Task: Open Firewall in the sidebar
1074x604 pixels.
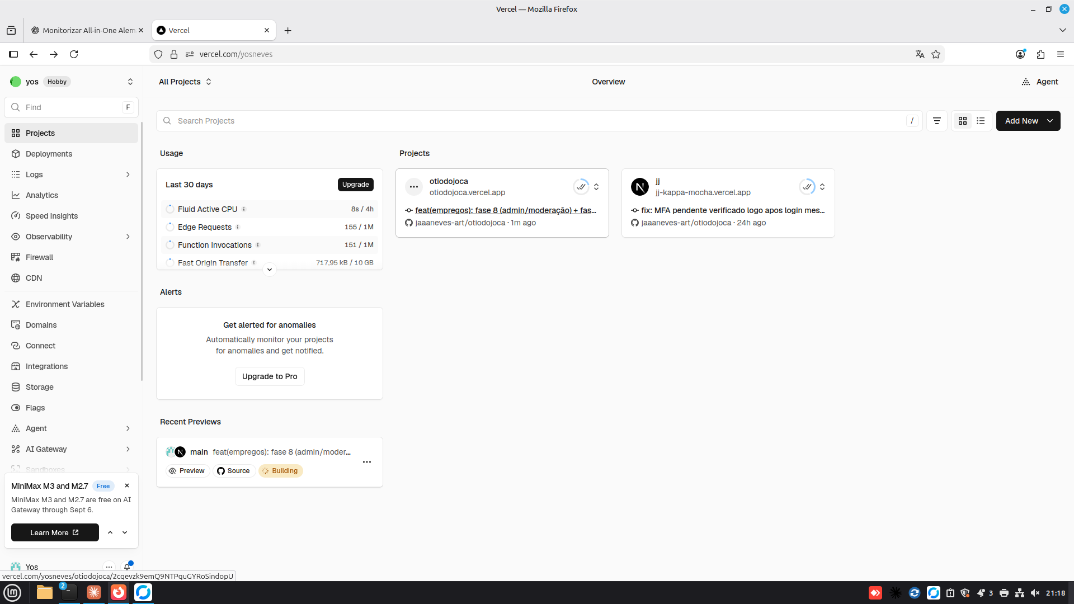Action: [72, 257]
